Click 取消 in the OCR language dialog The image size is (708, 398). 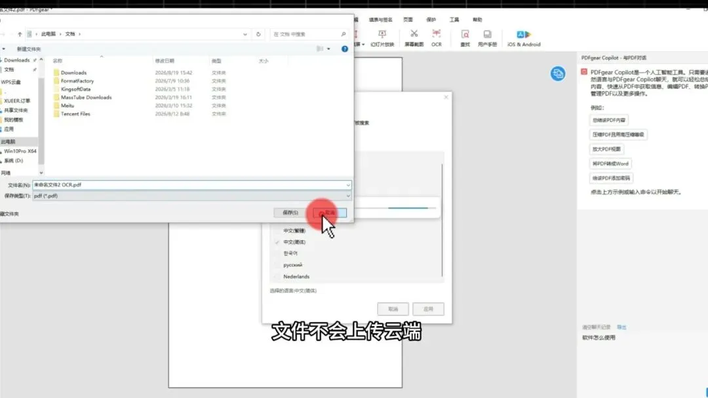(393, 309)
